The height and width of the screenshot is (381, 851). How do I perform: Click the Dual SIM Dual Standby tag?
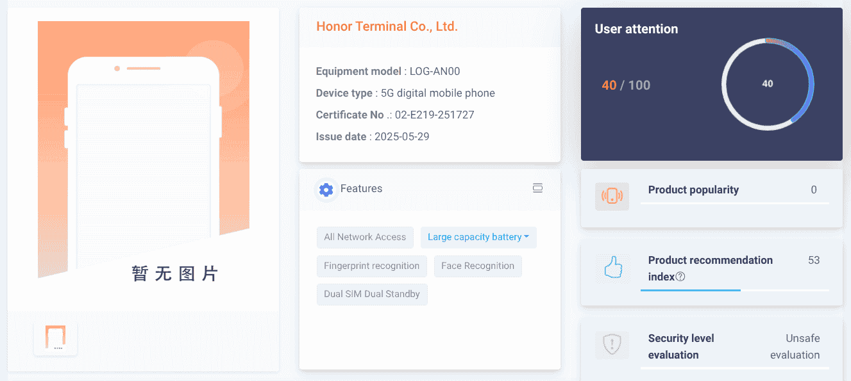tap(371, 295)
